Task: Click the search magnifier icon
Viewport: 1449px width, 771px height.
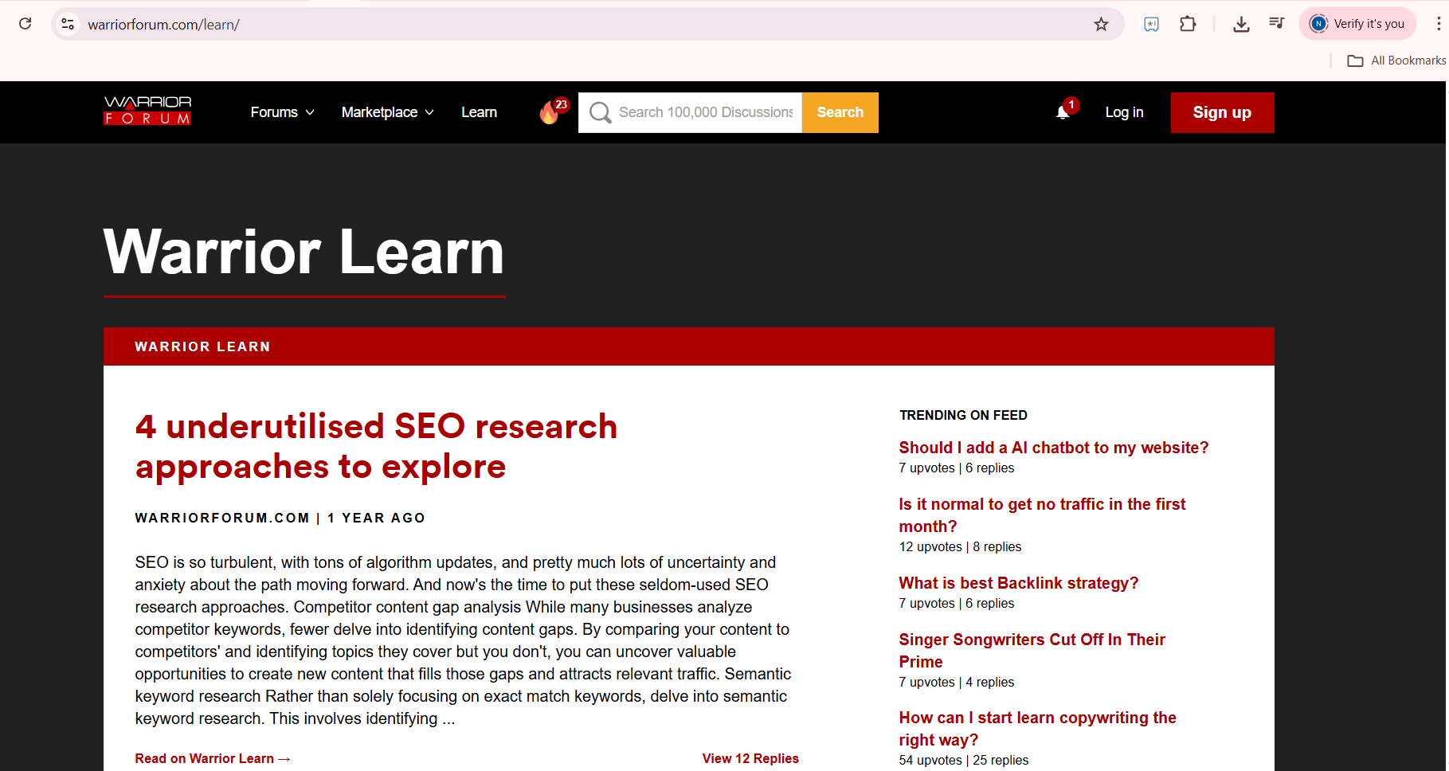Action: coord(600,112)
